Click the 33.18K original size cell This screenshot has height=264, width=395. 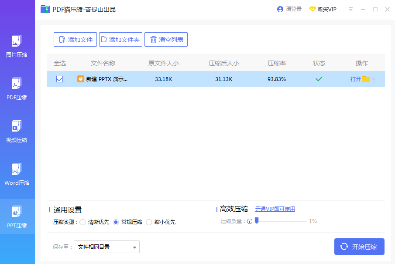click(164, 79)
